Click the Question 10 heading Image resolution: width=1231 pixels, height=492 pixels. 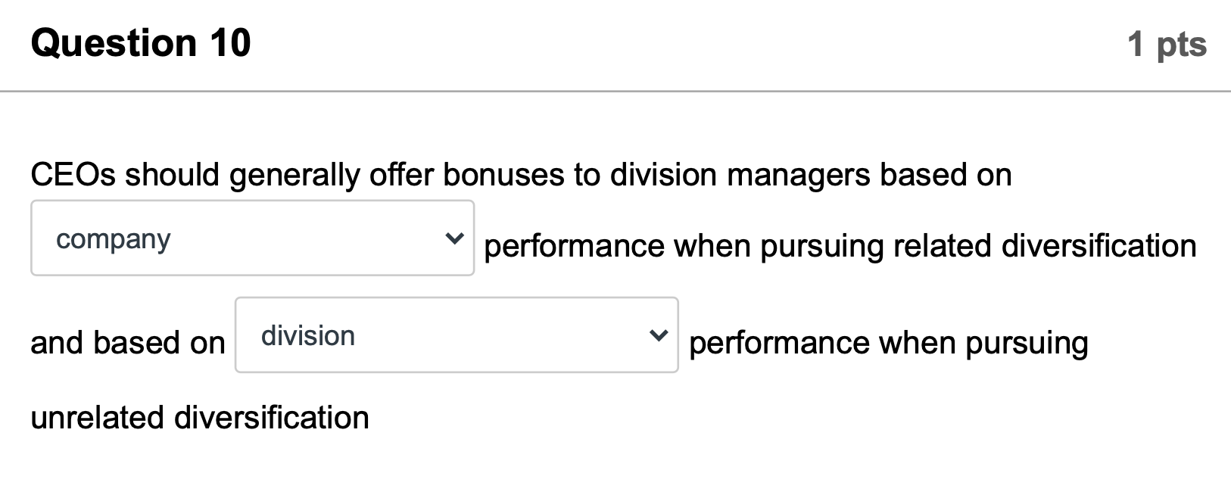tap(141, 43)
